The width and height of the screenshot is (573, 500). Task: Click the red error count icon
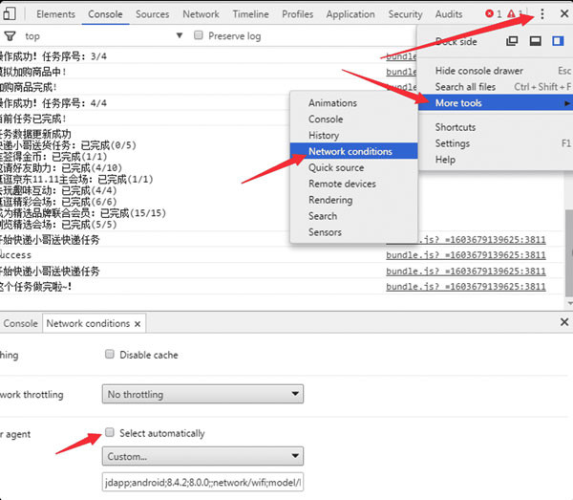(491, 14)
